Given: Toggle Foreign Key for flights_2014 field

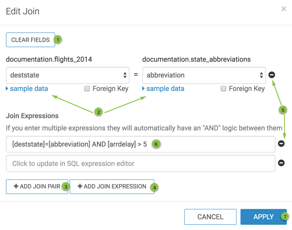Looking at the screenshot, I should point(87,89).
